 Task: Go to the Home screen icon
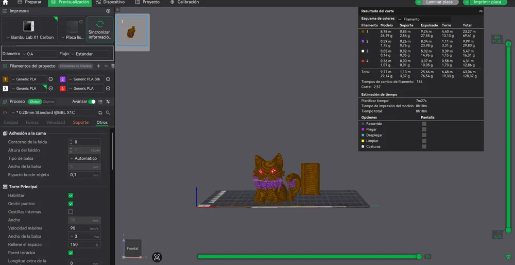coord(5,2)
